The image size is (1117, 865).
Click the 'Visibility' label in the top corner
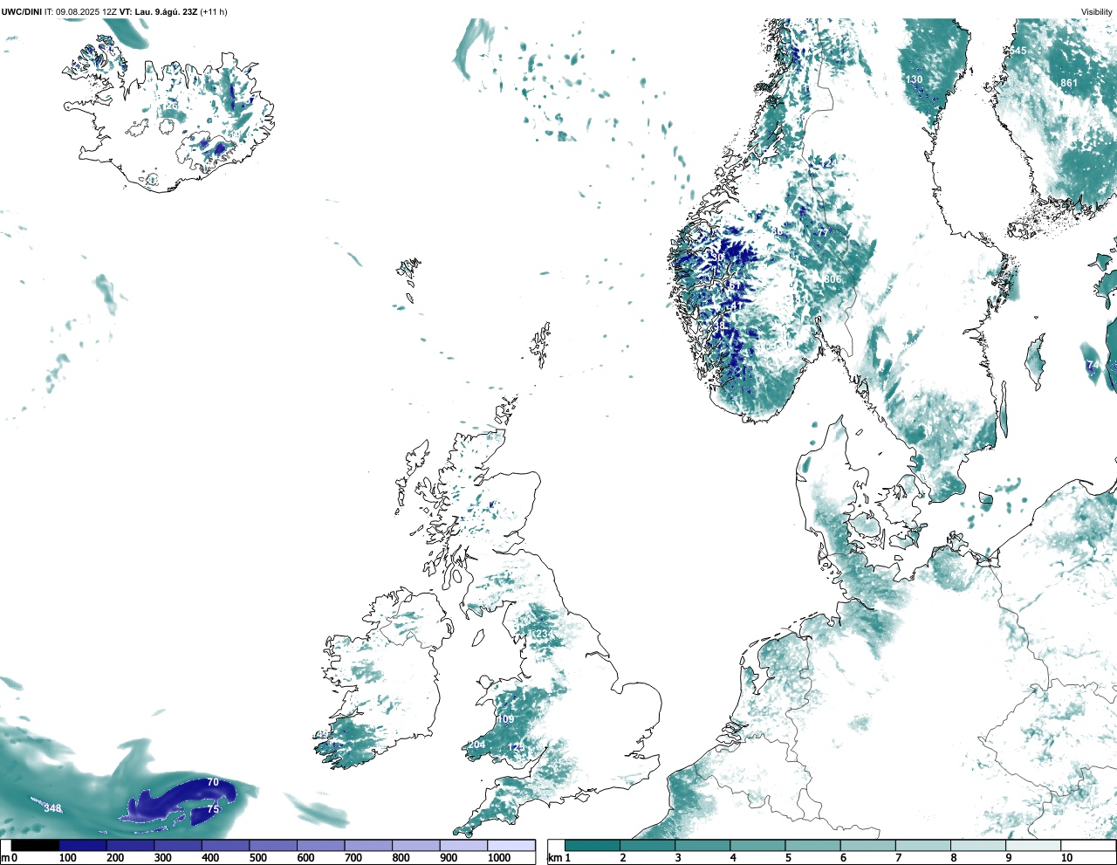[x=1097, y=12]
